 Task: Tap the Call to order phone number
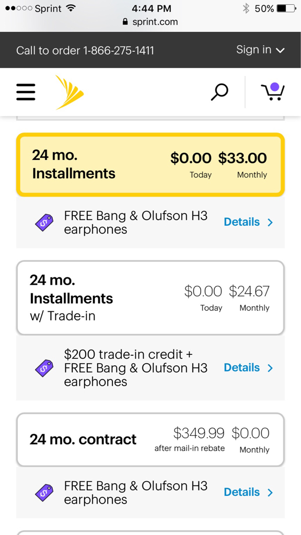click(118, 51)
